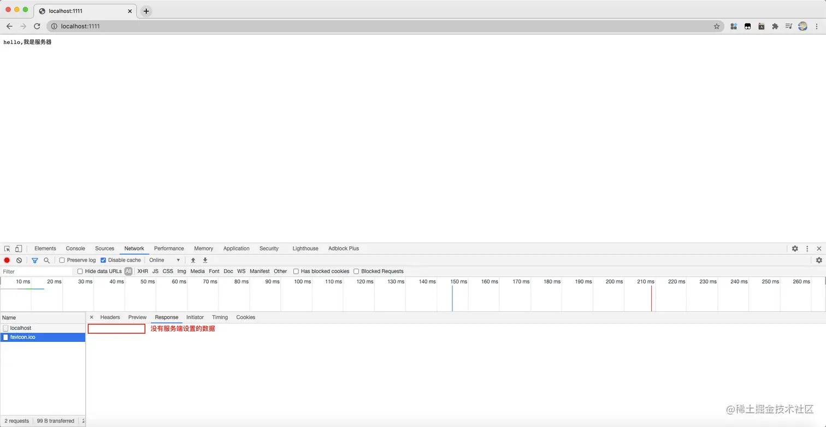Viewport: 826px width, 427px height.
Task: Switch to the Console panel
Action: pyautogui.click(x=75, y=248)
